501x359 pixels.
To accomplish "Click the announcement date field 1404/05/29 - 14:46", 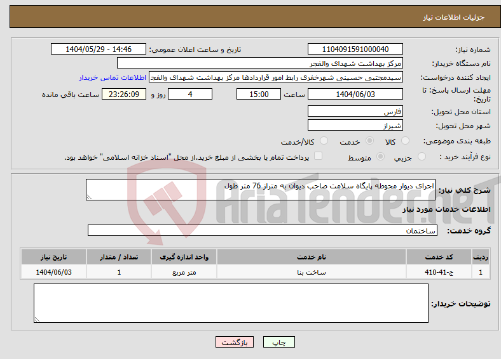I will pyautogui.click(x=99, y=49).
